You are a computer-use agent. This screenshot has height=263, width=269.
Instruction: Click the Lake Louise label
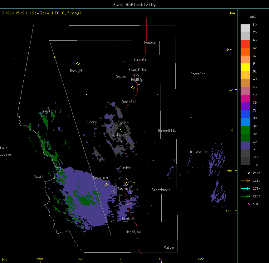coord(6,151)
